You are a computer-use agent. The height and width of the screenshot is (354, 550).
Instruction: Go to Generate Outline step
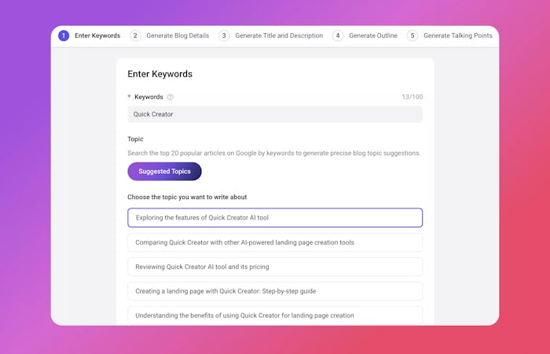point(373,35)
